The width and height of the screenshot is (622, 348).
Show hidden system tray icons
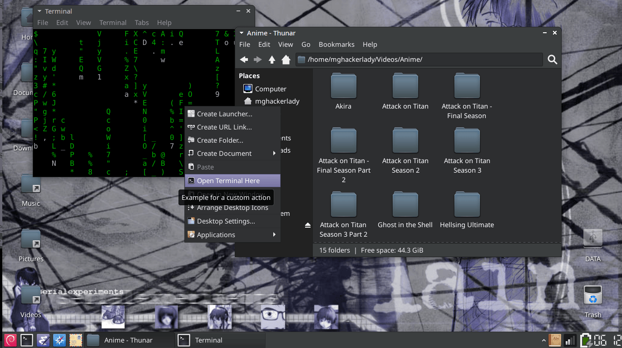click(543, 340)
